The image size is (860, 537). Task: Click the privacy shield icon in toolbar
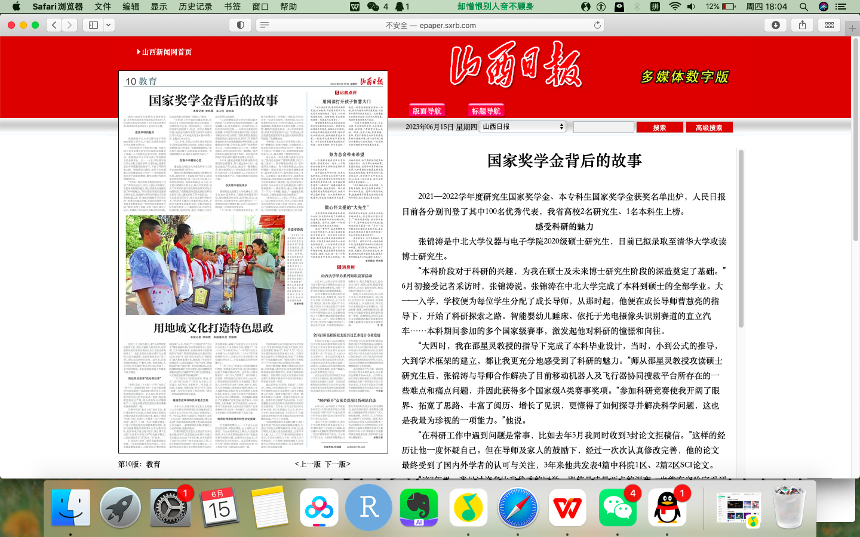click(241, 25)
